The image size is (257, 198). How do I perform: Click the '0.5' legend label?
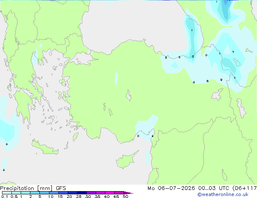click(14, 196)
